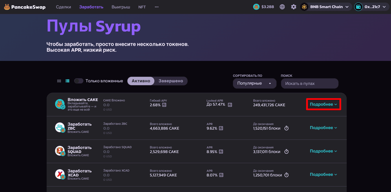Open the BNB Smart Chain network dropdown

326,7
